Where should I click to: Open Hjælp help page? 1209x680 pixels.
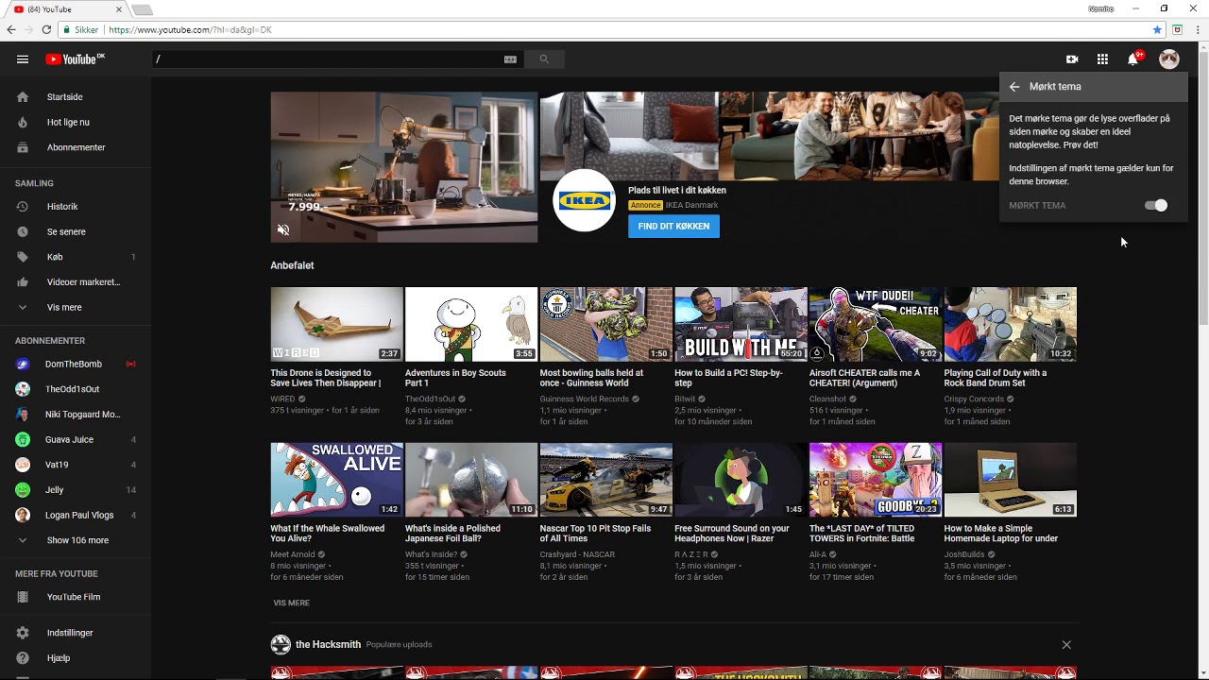pyautogui.click(x=76, y=658)
